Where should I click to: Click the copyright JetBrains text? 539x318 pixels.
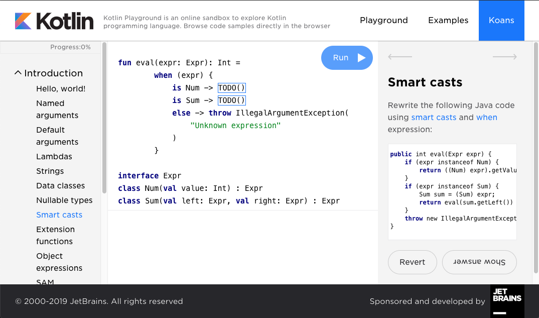pos(99,301)
